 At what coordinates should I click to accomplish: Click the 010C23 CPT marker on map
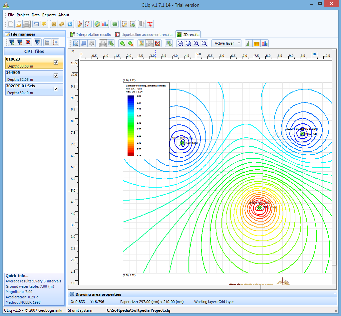[182, 143]
